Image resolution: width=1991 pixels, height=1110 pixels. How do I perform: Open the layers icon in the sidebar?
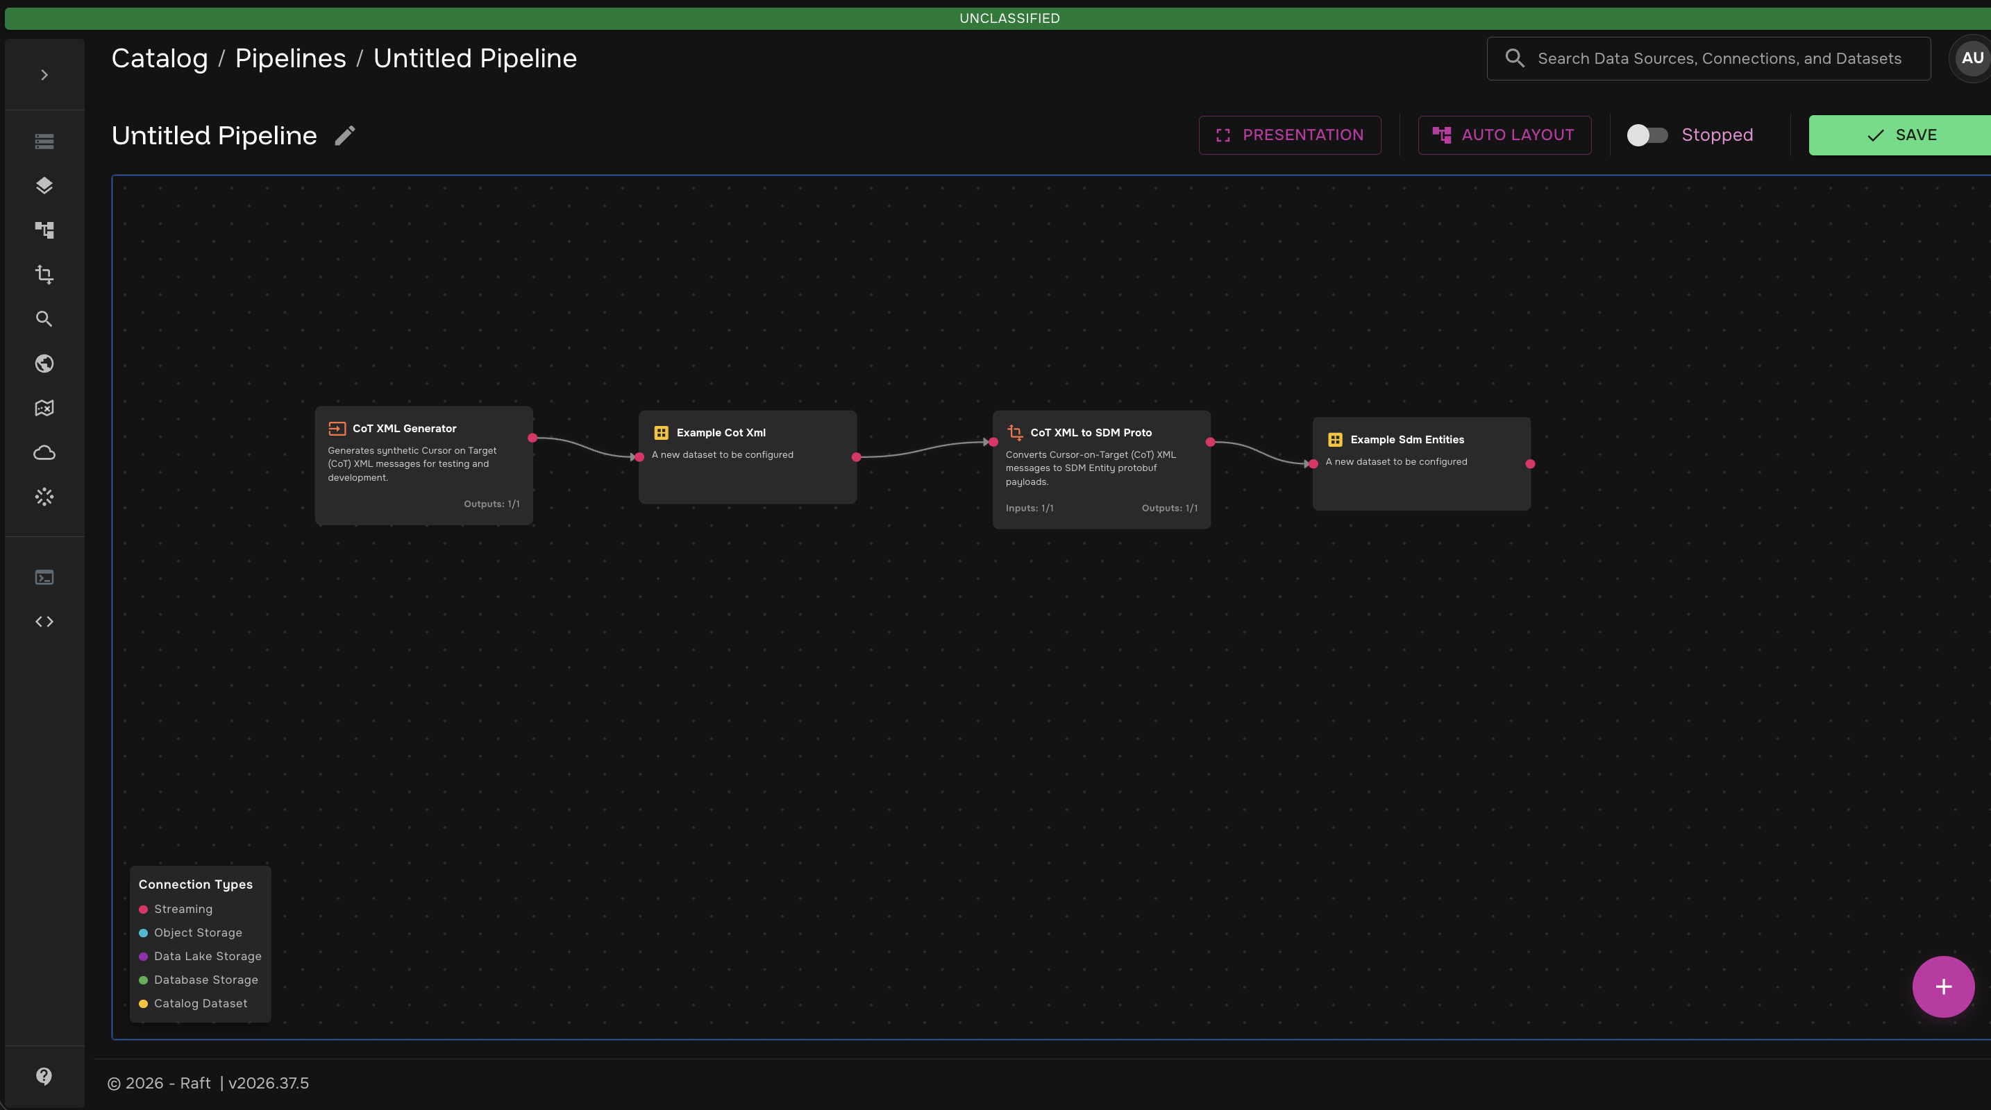(x=44, y=185)
